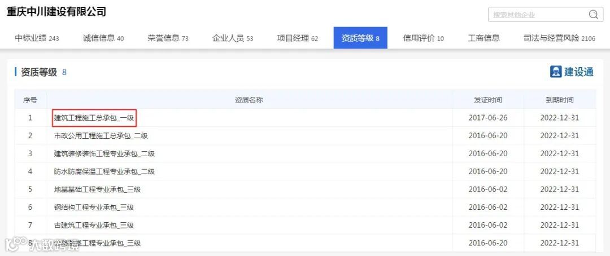Click the 发证时间 column header
The width and height of the screenshot is (610, 256).
pos(488,100)
